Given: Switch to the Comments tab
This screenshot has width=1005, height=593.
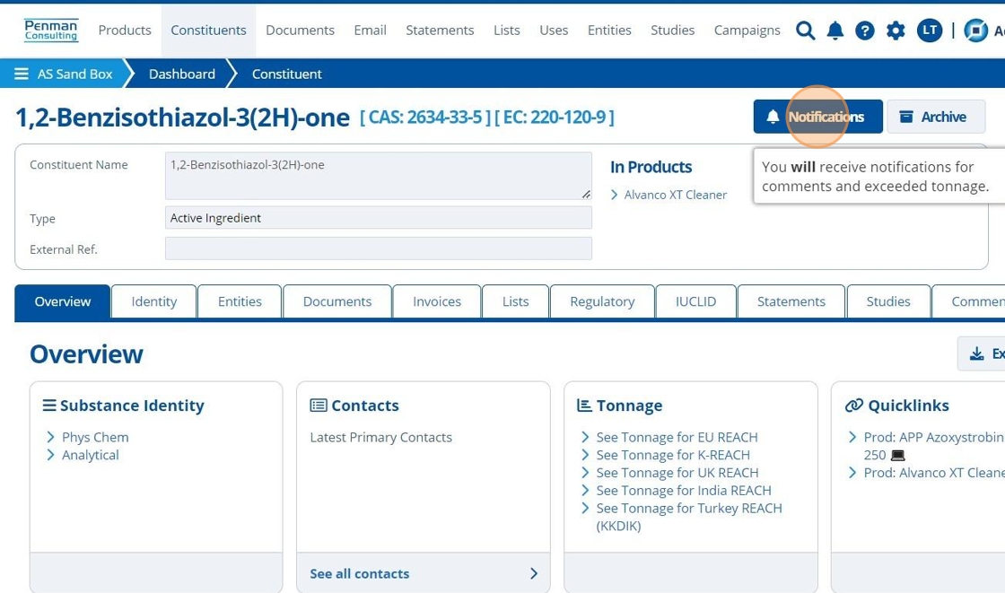Looking at the screenshot, I should click(x=969, y=301).
